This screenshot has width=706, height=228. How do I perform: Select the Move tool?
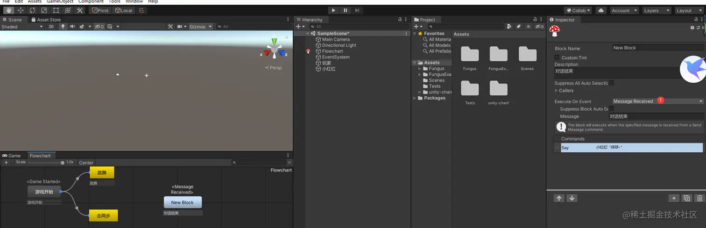tap(21, 10)
